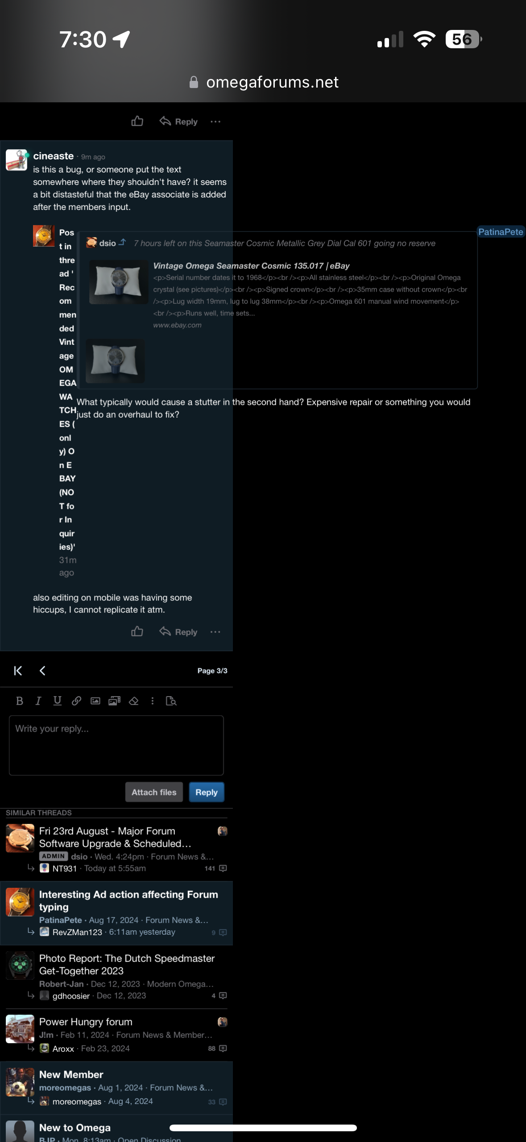Remove formatting with the eraser icon
The image size is (526, 1142).
133,701
